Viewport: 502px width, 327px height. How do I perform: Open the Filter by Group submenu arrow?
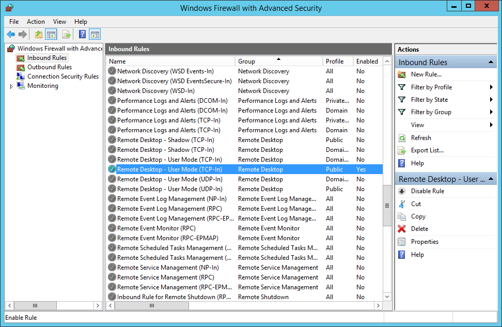(491, 112)
